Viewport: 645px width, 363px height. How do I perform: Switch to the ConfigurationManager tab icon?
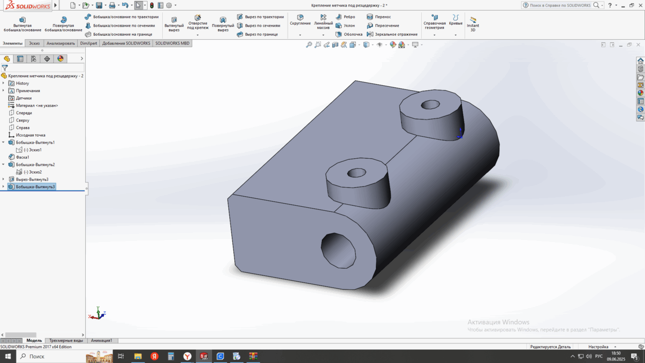coord(33,58)
